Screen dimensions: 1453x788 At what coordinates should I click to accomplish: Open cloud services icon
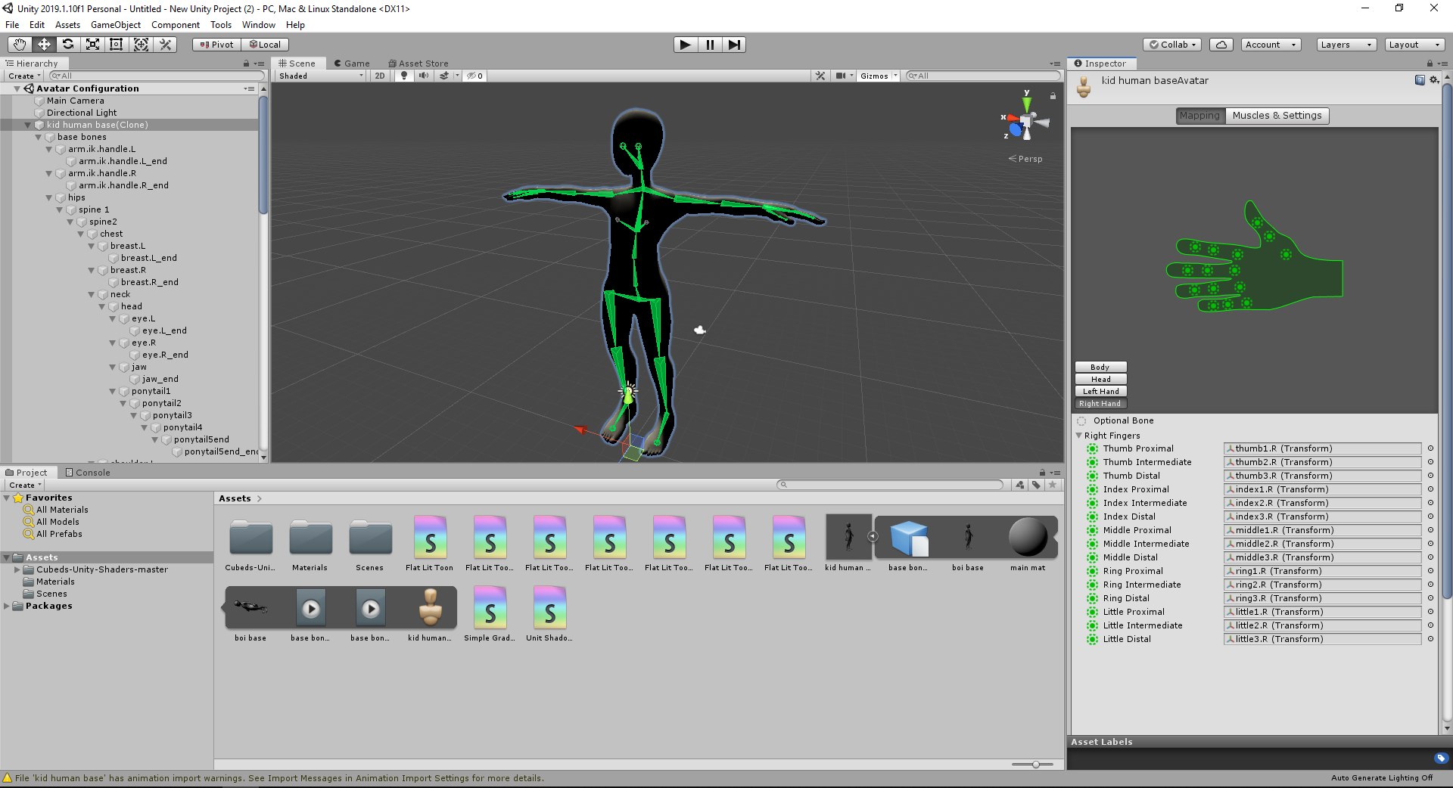[x=1221, y=45]
